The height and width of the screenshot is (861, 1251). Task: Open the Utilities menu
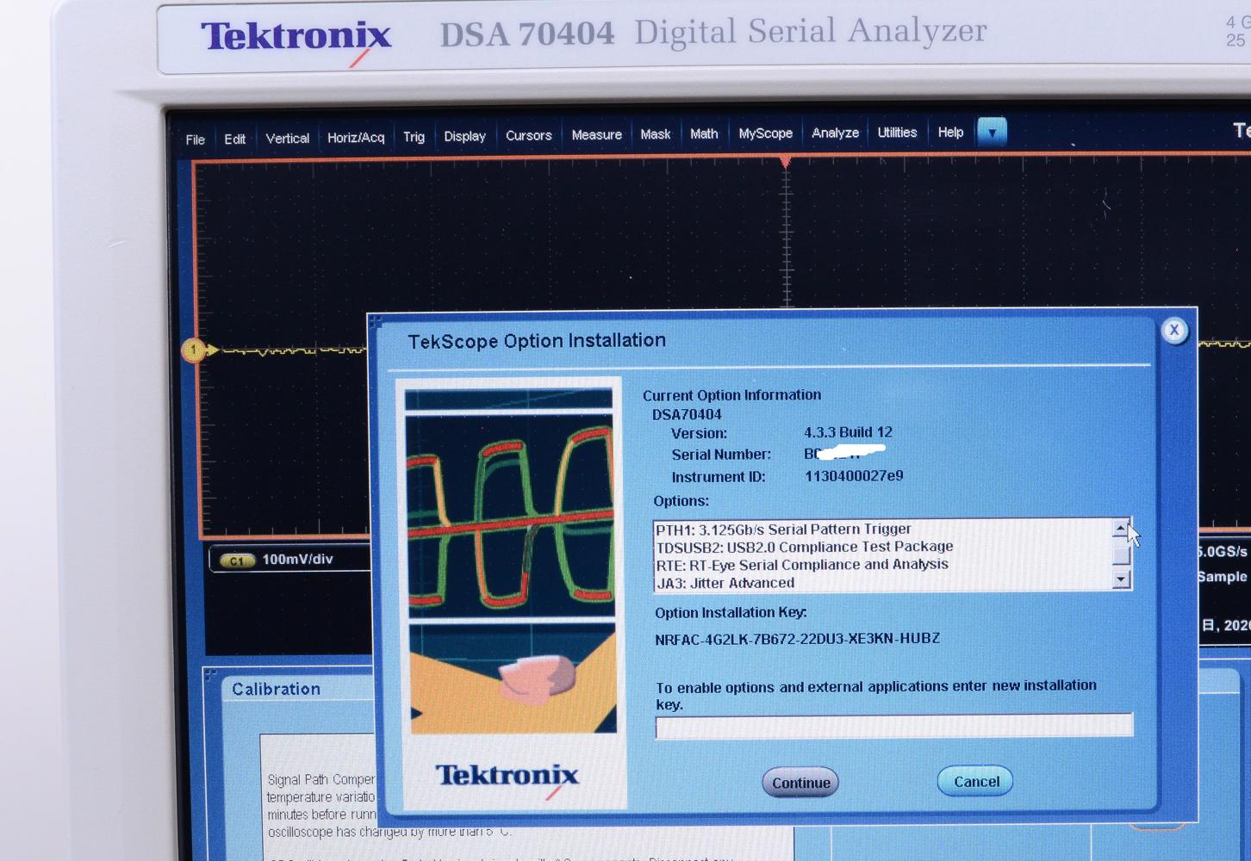pos(897,133)
